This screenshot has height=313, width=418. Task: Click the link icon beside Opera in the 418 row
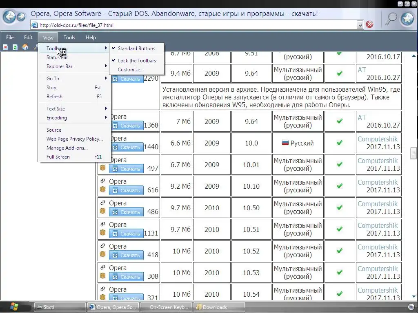(102, 246)
